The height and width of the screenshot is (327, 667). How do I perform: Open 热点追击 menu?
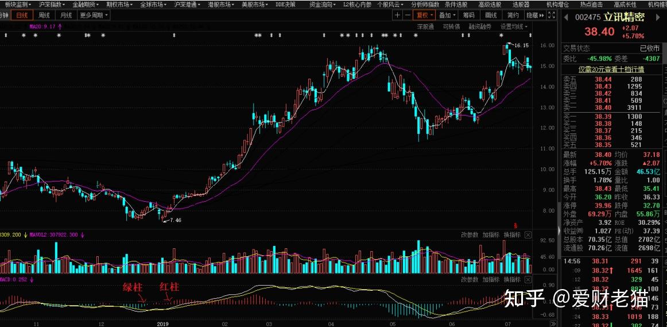tap(591, 5)
